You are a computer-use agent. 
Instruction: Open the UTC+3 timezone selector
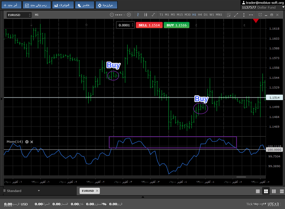coord(273,204)
